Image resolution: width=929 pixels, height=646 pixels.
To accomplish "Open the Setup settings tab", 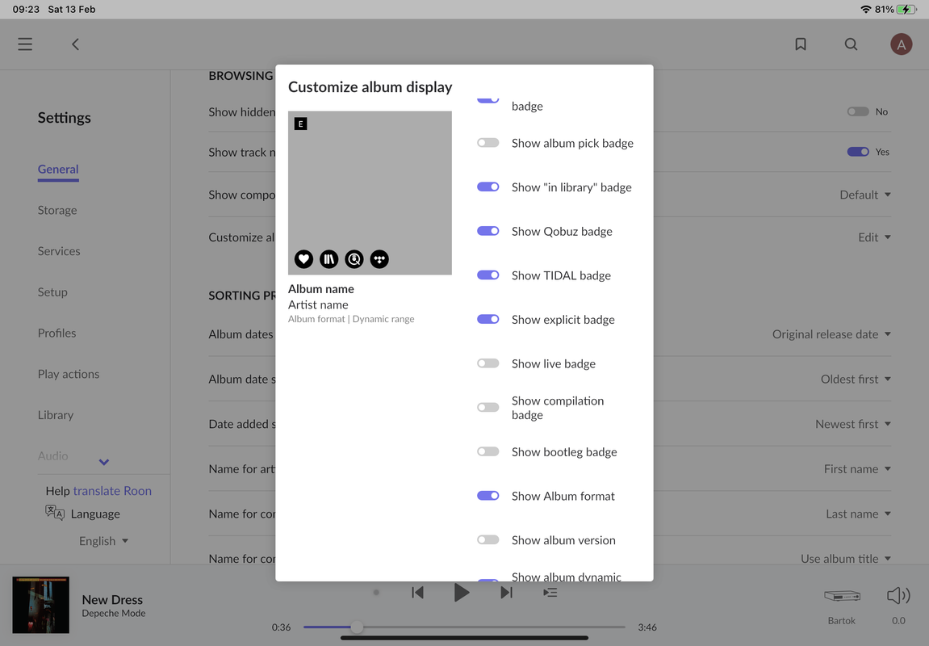I will click(x=52, y=292).
